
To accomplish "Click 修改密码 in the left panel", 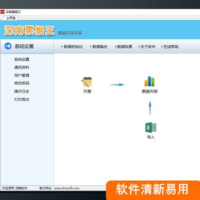I will (x=22, y=83).
